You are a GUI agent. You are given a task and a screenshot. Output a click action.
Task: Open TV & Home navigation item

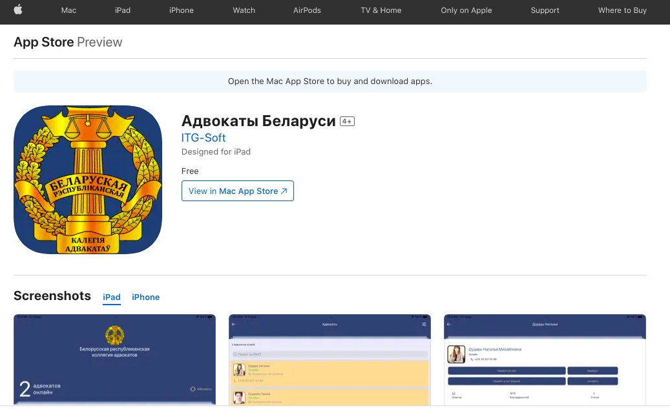click(381, 10)
